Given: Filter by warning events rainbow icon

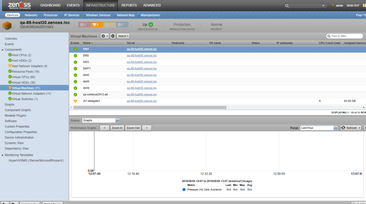Looking at the screenshot, I should (x=110, y=25).
